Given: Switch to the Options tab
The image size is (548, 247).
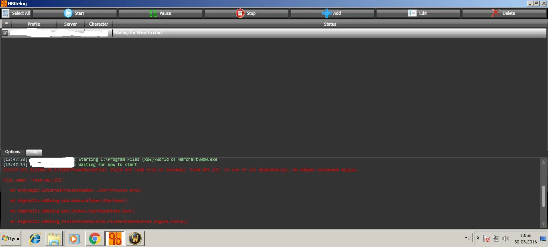Looking at the screenshot, I should tap(12, 152).
